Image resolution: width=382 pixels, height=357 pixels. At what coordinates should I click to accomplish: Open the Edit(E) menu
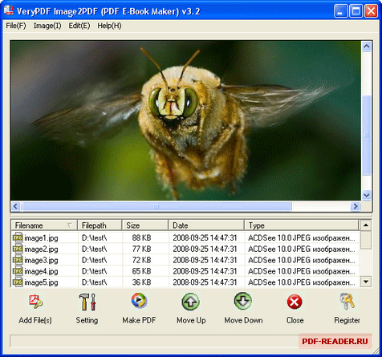click(79, 26)
